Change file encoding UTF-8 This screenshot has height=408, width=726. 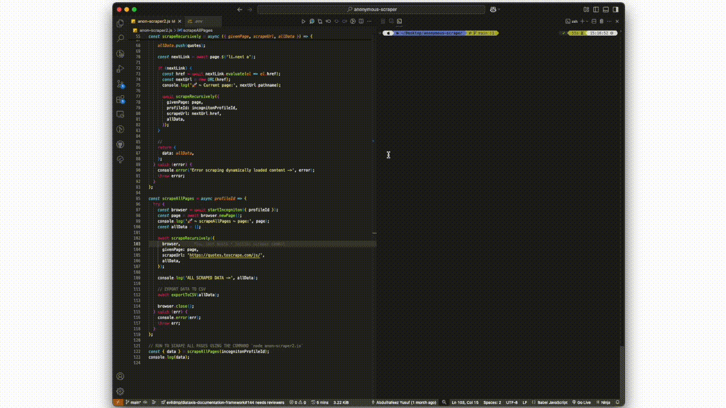coord(512,402)
